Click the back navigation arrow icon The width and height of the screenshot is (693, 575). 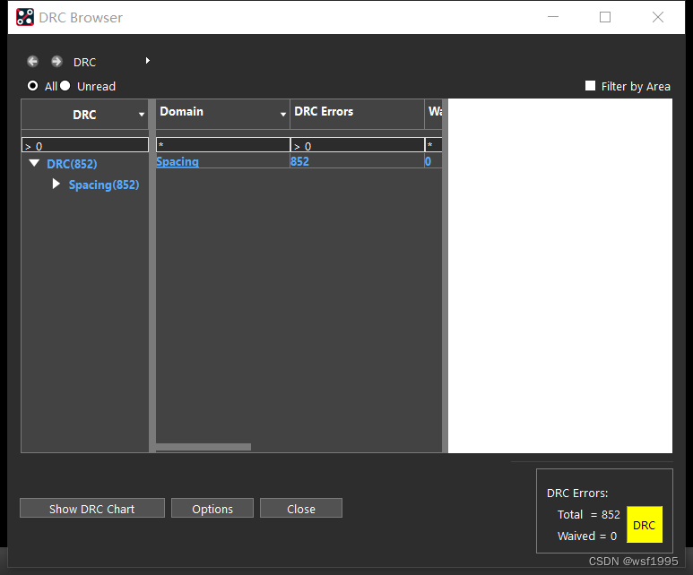click(x=32, y=62)
